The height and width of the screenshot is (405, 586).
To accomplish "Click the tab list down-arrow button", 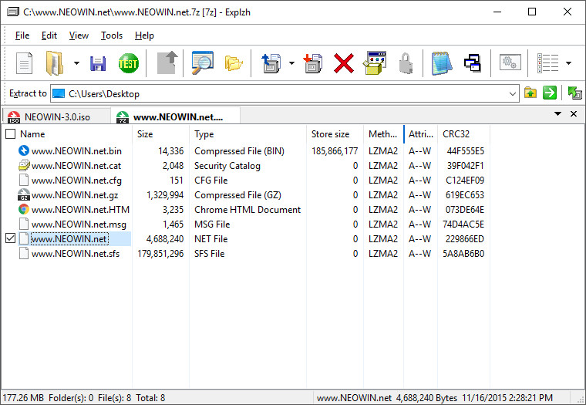I will tap(557, 114).
